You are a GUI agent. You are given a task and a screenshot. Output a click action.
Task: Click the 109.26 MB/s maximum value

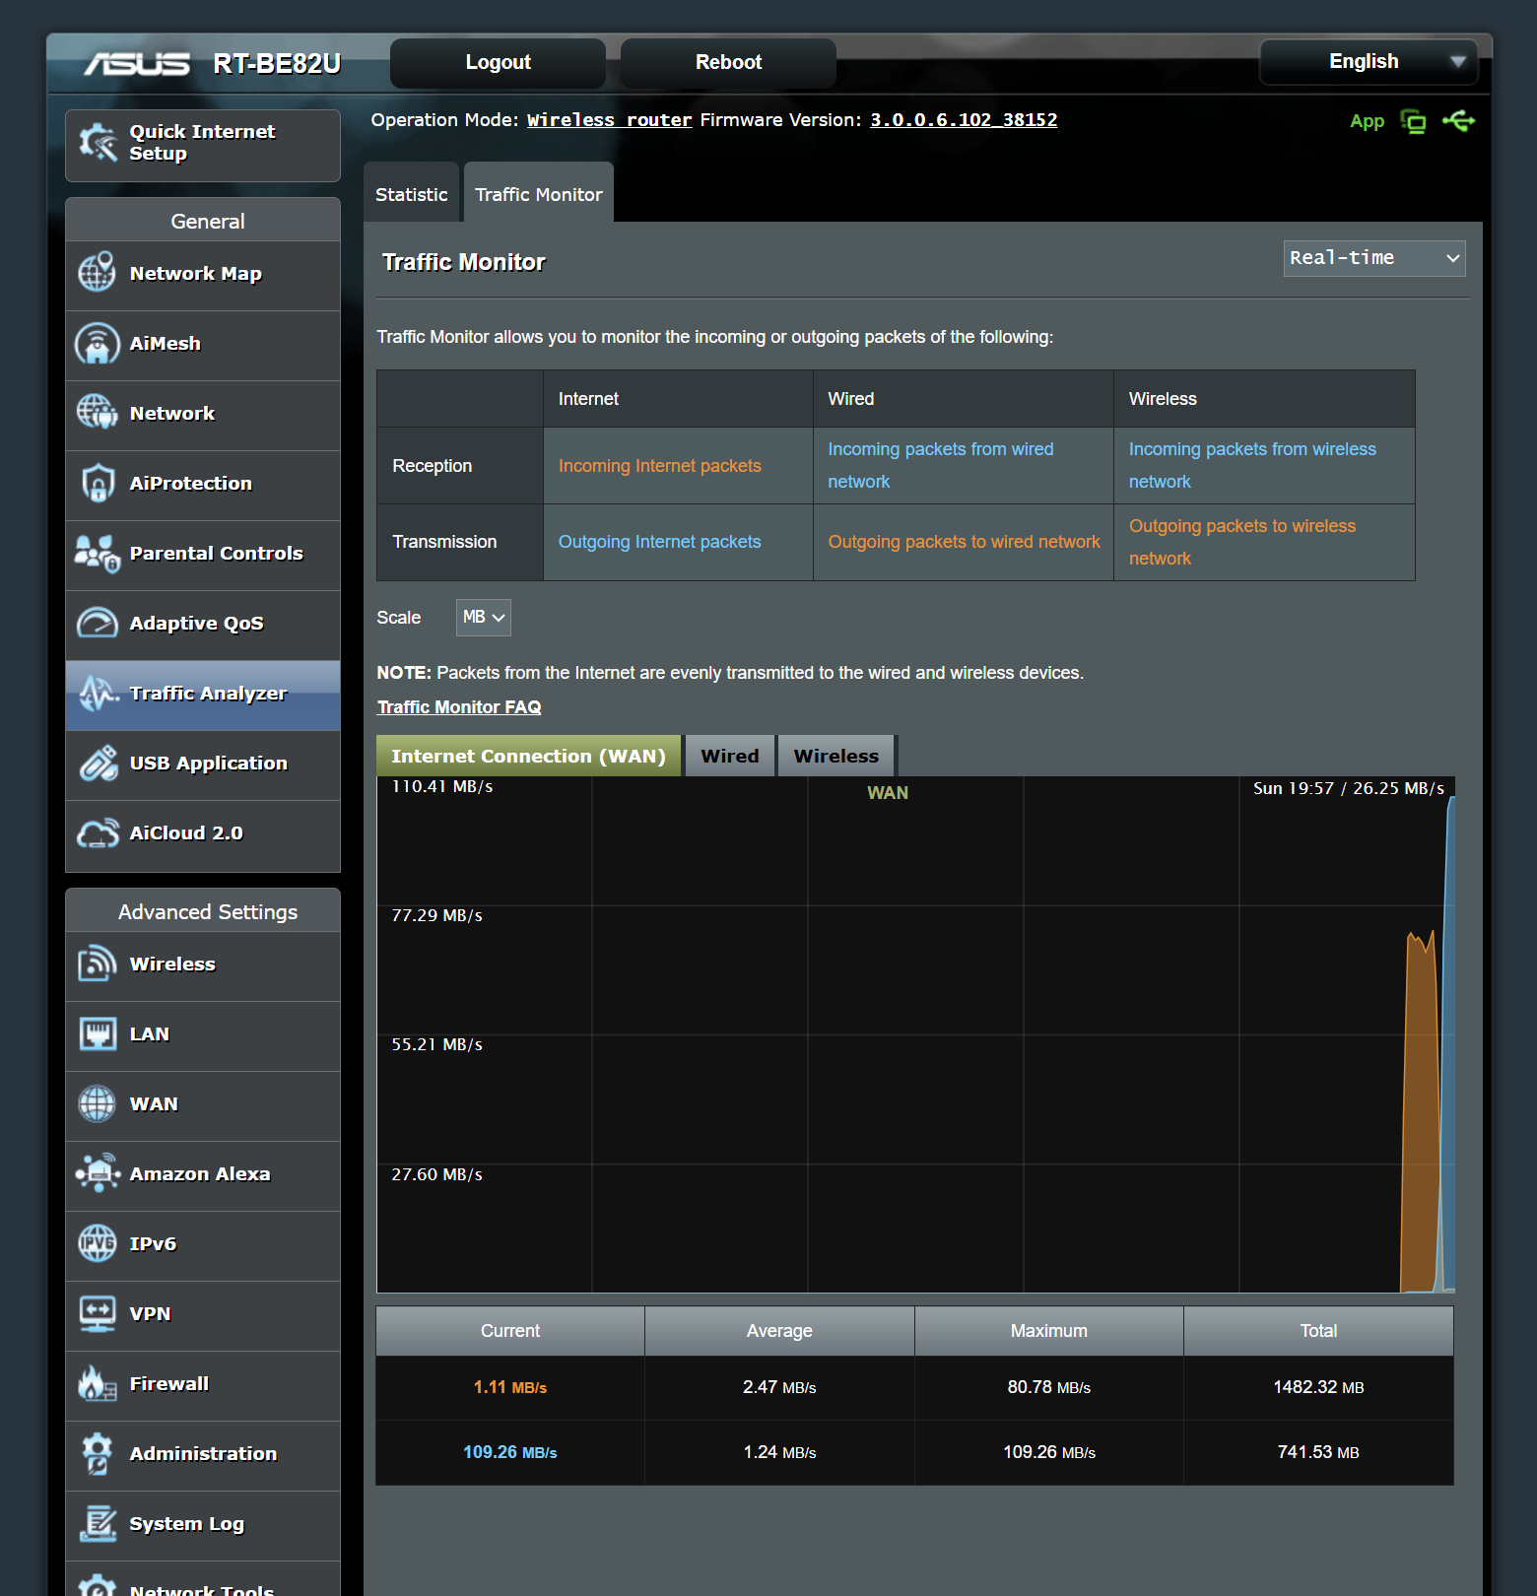pos(1049,1452)
